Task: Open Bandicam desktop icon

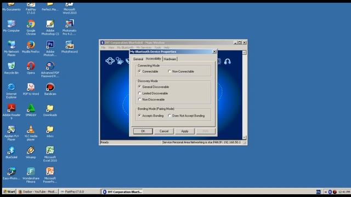Action: [x=50, y=89]
